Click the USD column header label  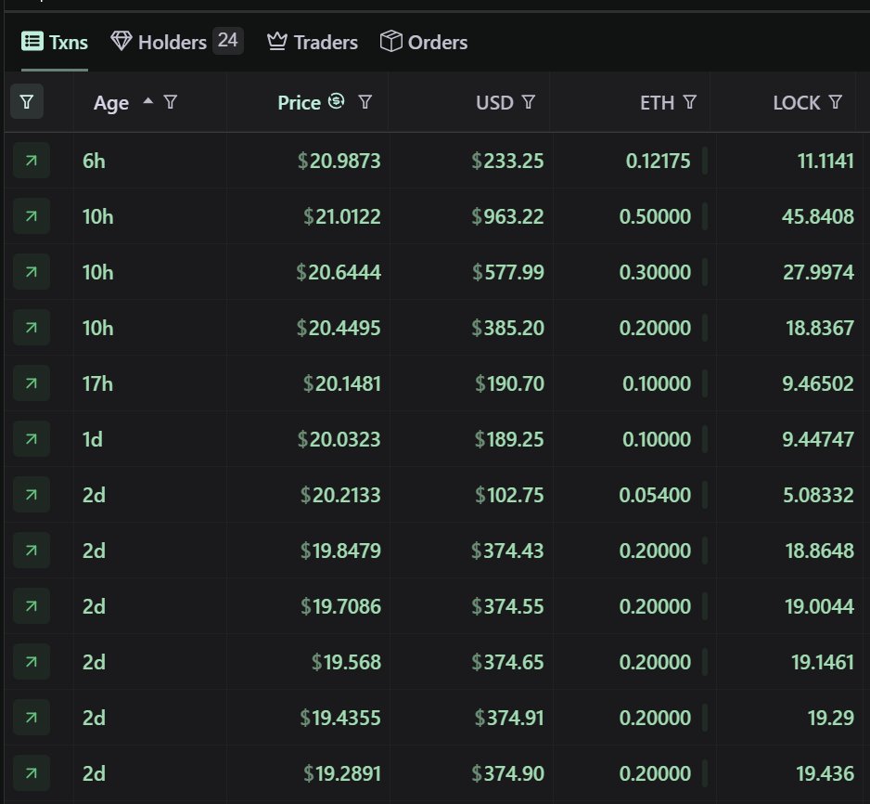click(x=494, y=103)
